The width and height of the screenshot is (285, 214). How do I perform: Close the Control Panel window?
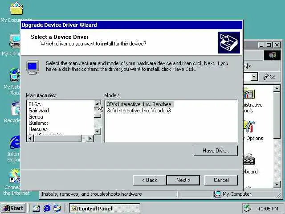(277, 45)
